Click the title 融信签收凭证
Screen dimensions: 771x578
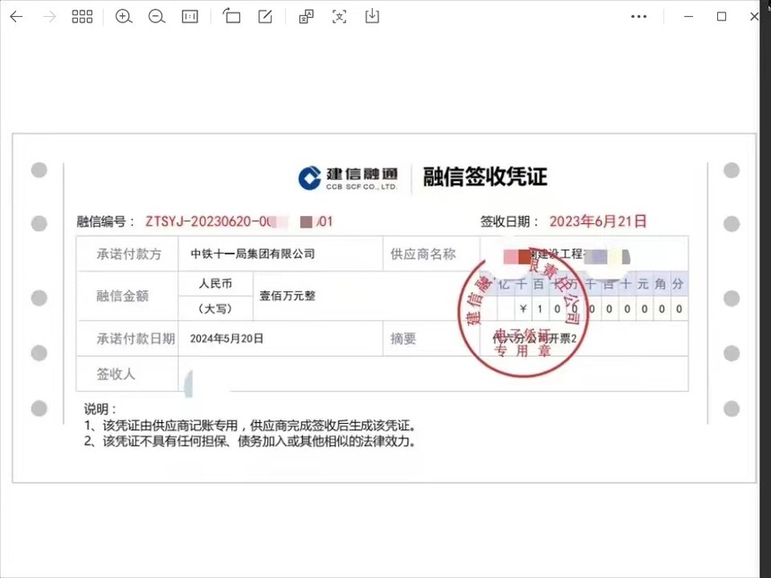click(485, 177)
